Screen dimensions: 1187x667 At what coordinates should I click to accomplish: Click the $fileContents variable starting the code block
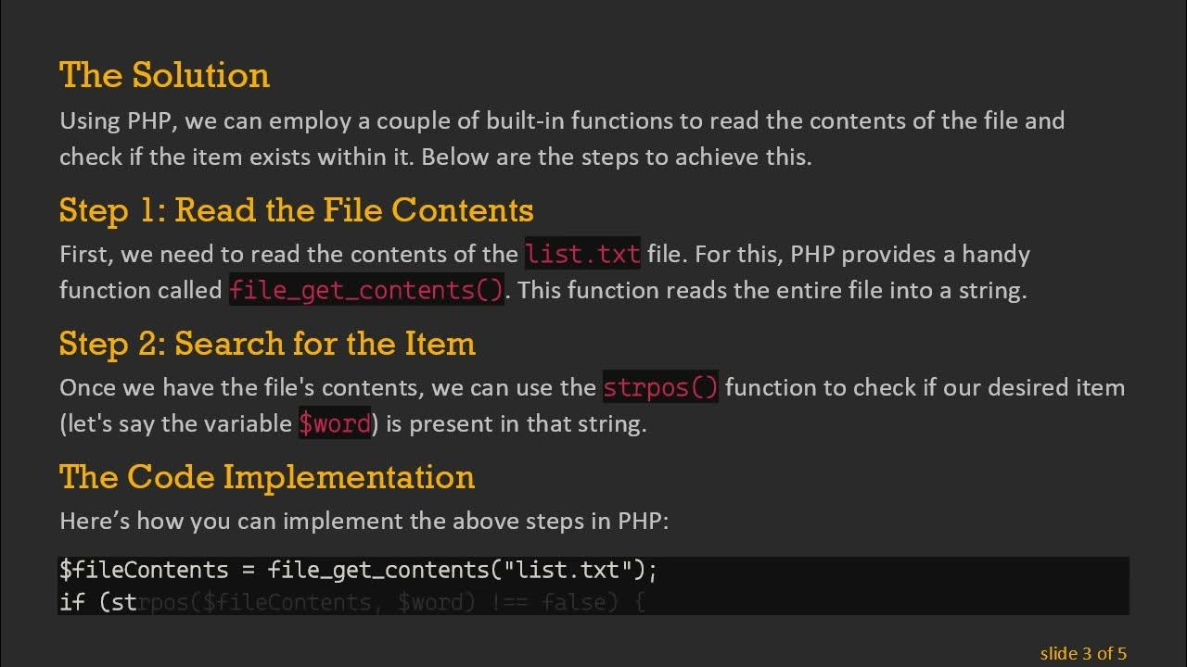point(144,570)
